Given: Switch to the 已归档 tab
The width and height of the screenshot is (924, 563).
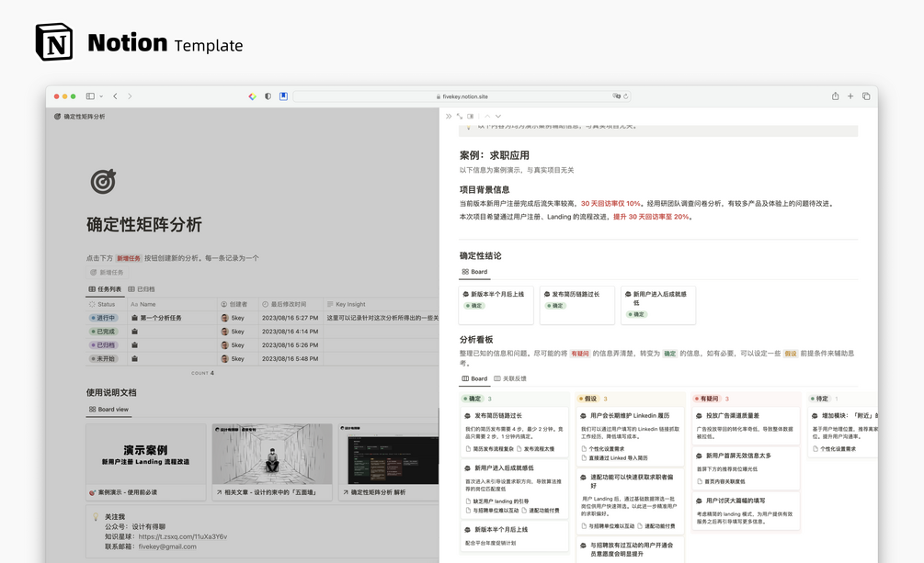Looking at the screenshot, I should (142, 289).
